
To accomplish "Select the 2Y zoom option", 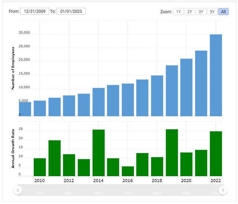I will tap(189, 12).
